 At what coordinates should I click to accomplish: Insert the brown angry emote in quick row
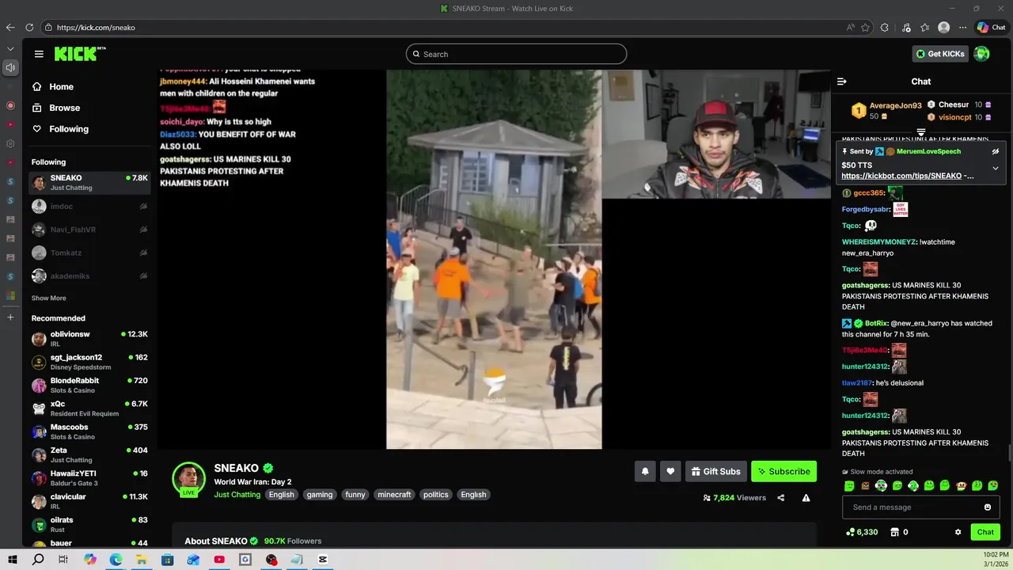tap(865, 486)
